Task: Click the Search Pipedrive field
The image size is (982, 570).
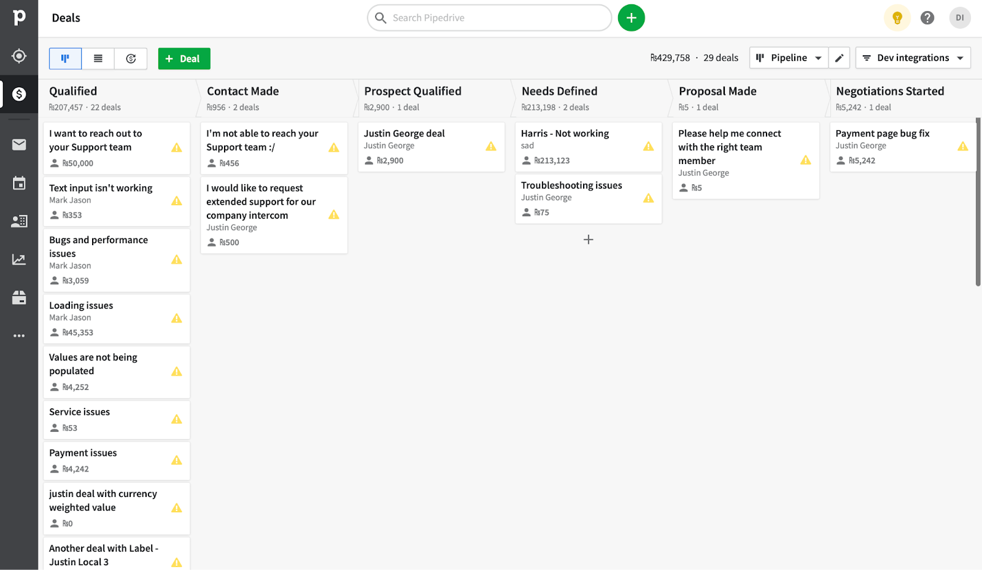Action: [489, 18]
